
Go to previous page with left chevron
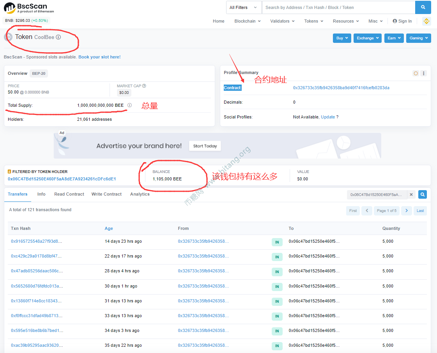pos(367,211)
